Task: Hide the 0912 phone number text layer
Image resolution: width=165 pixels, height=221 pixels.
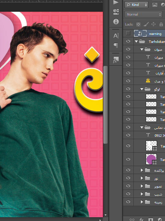Action: click(x=128, y=135)
